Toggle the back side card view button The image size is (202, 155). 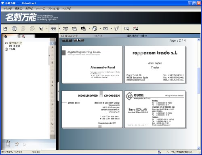(79, 40)
